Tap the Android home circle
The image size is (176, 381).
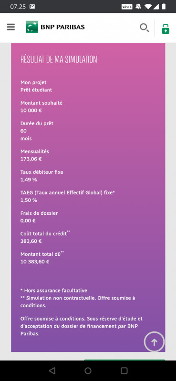click(x=88, y=371)
